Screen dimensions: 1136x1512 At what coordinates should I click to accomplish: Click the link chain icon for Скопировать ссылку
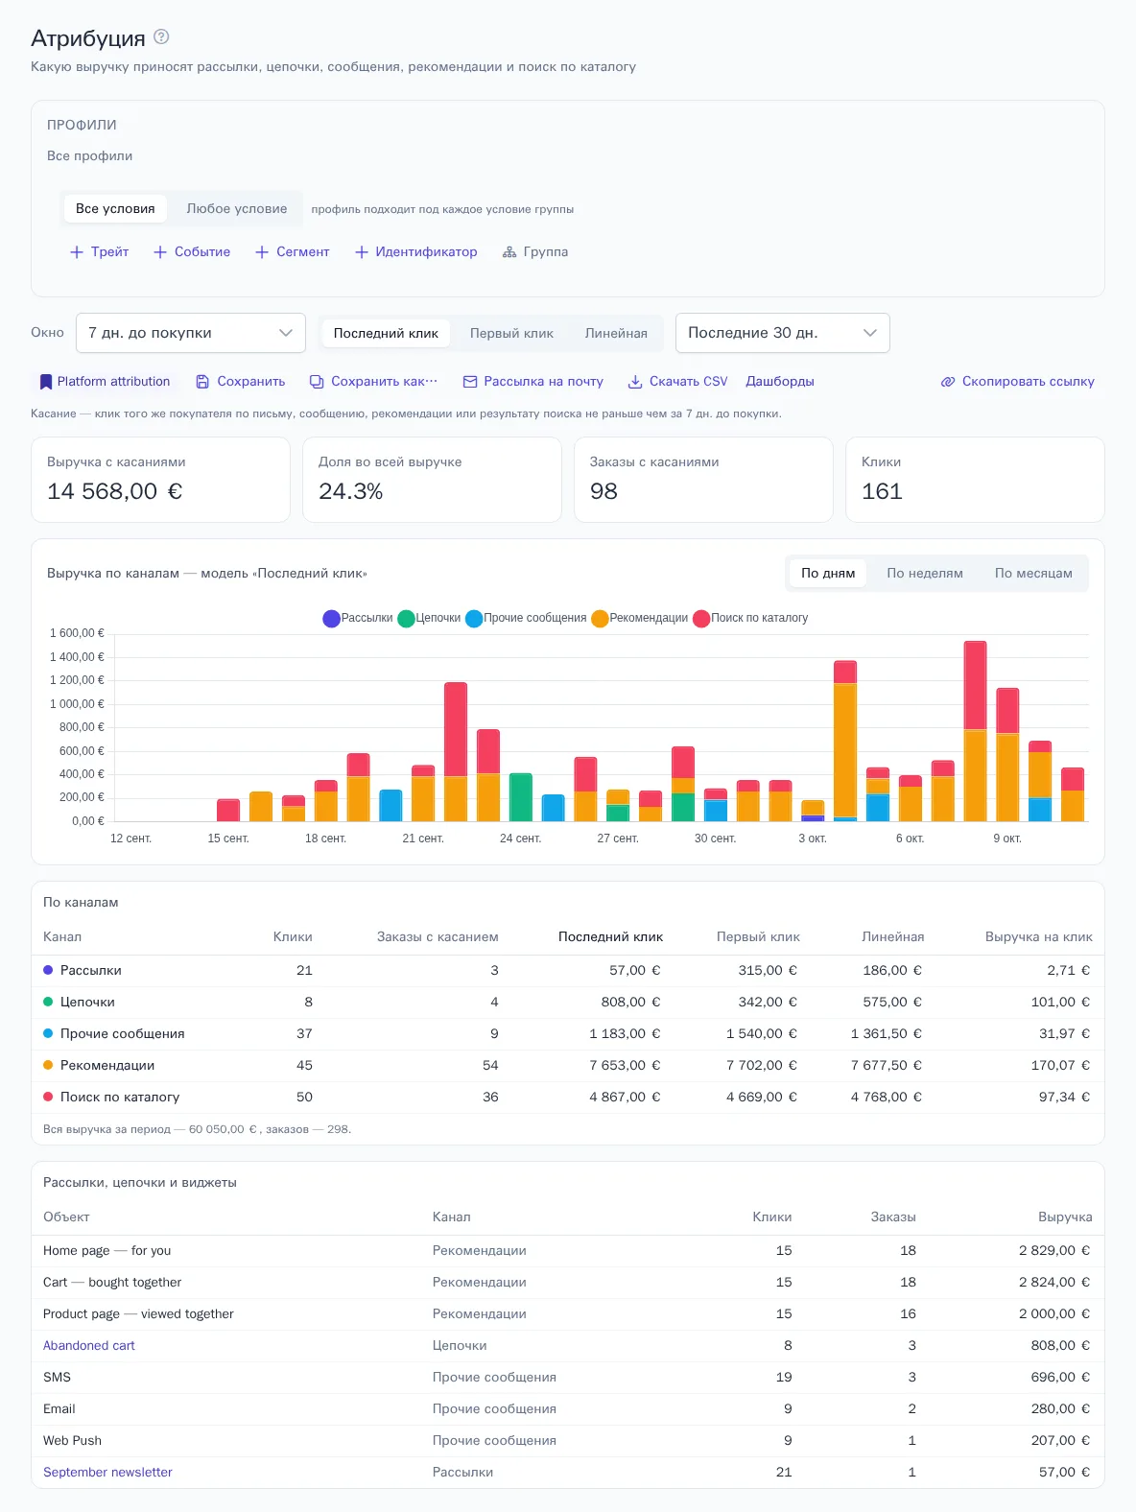click(x=948, y=382)
